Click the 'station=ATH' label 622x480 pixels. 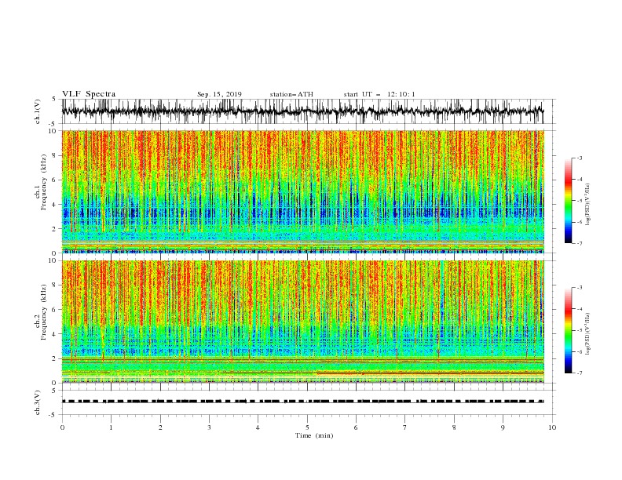291,94
